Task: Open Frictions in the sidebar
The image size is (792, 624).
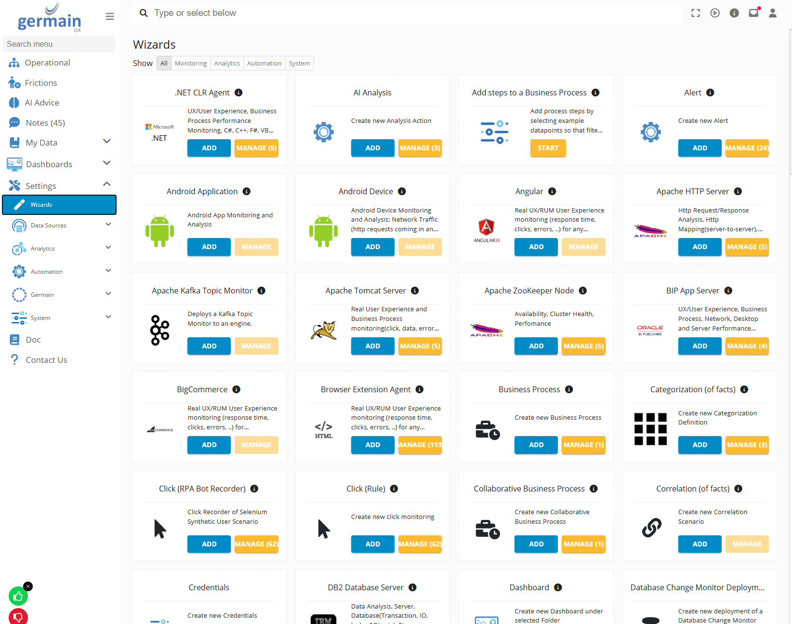Action: tap(41, 83)
